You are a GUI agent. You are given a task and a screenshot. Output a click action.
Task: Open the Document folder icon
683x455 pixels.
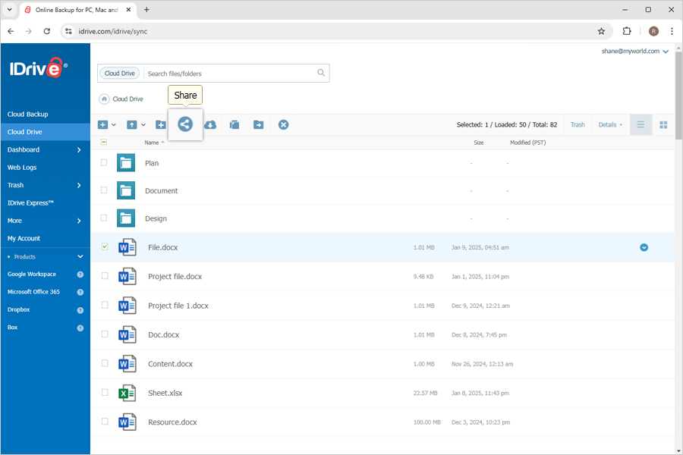click(x=126, y=190)
